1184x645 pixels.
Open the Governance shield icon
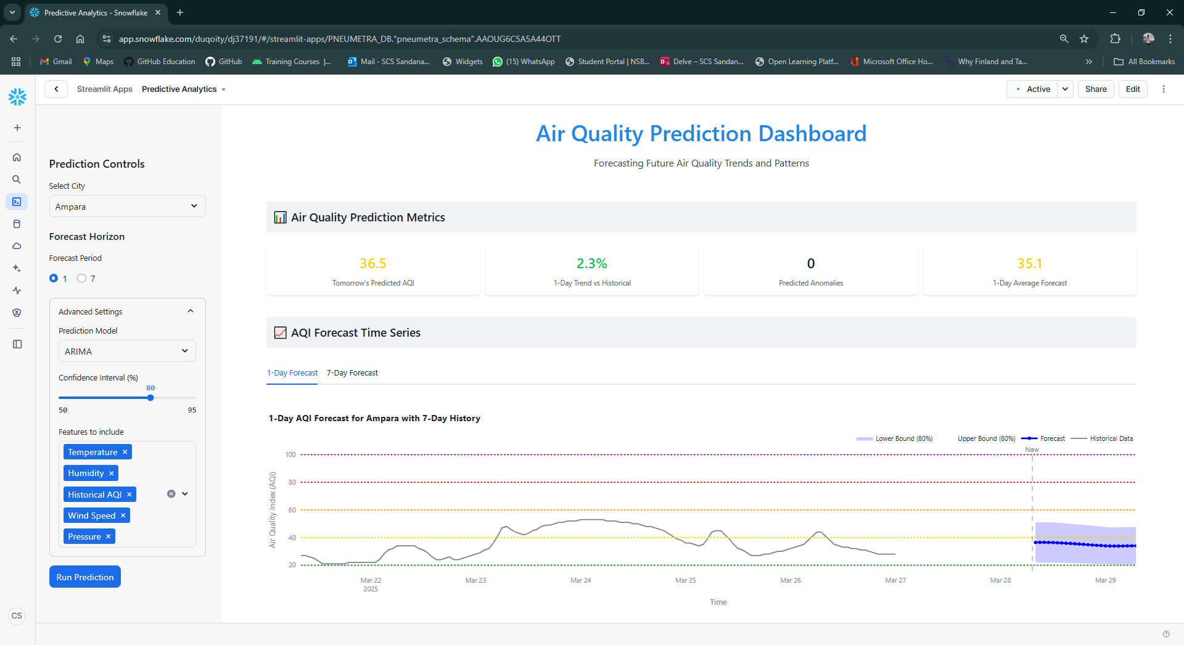[17, 313]
